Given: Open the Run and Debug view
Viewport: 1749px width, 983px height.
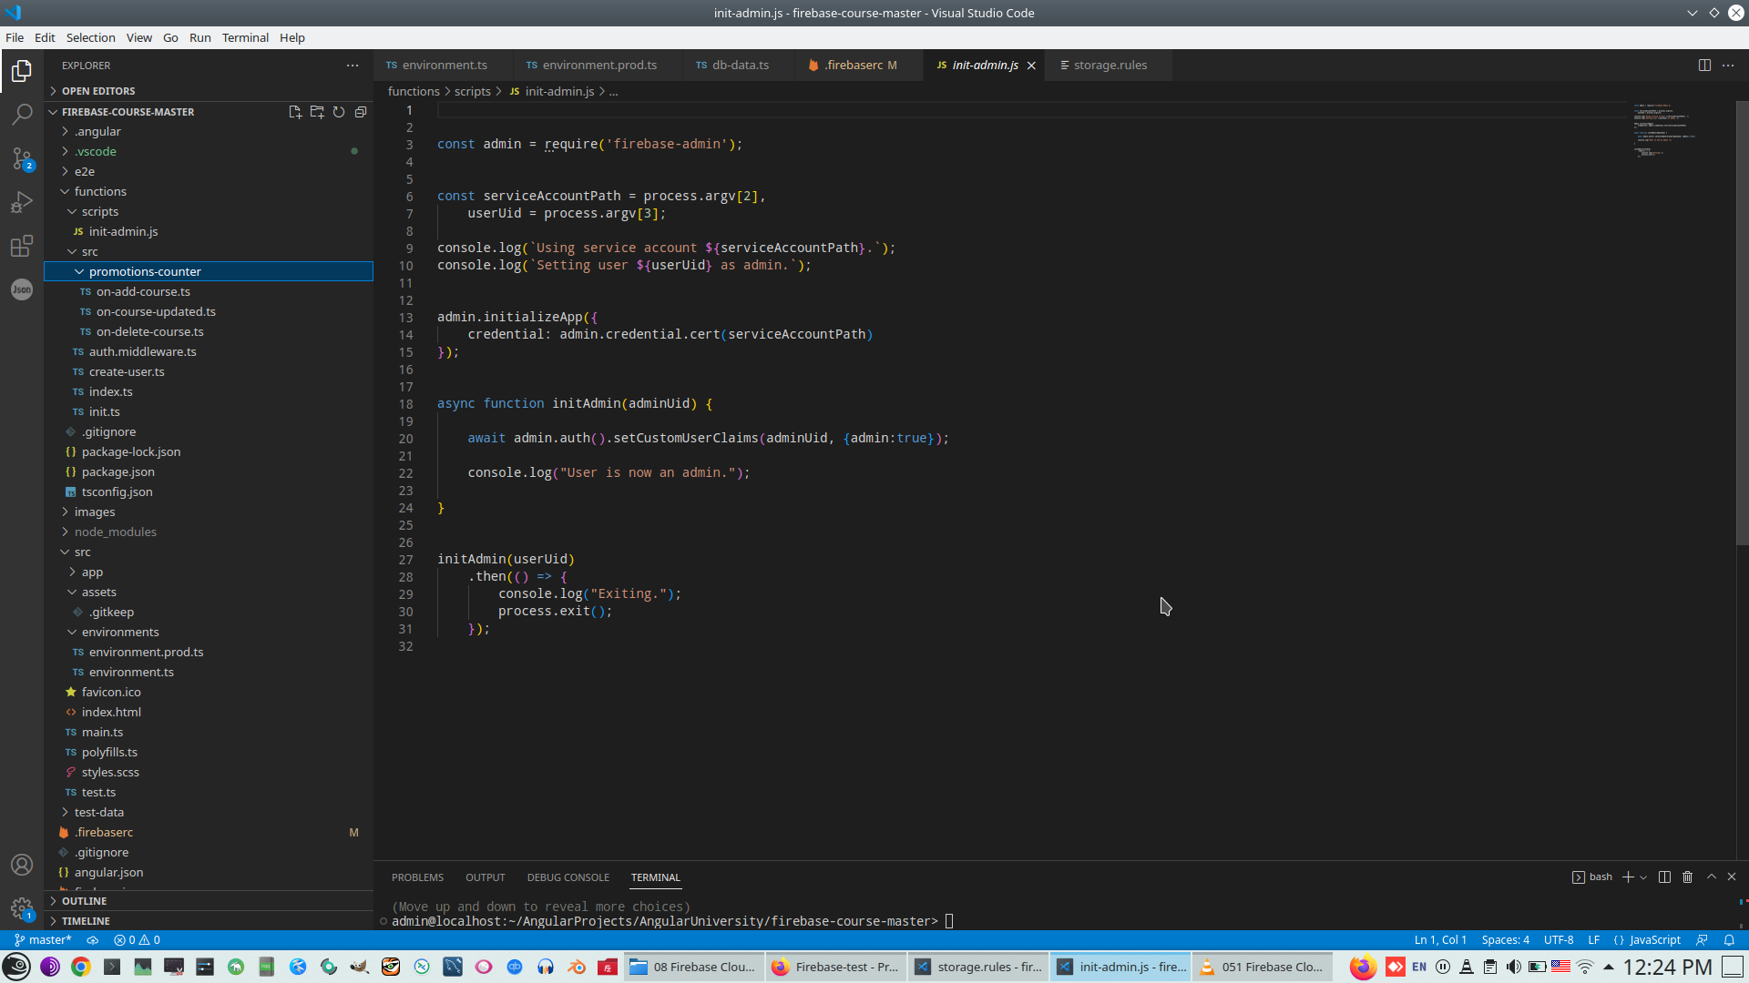Looking at the screenshot, I should (x=22, y=202).
